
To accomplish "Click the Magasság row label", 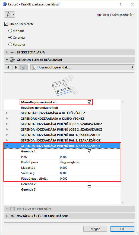I will point(28,168).
